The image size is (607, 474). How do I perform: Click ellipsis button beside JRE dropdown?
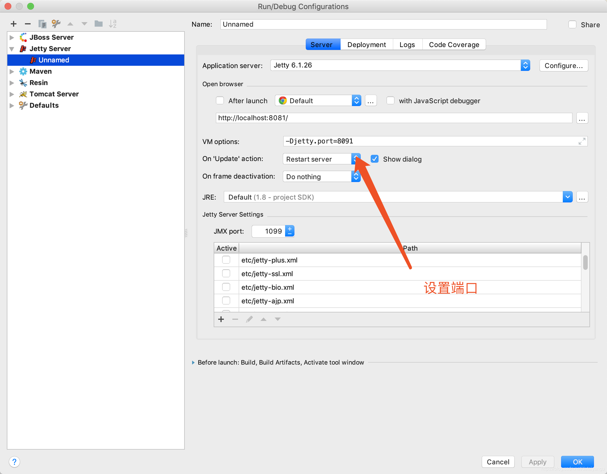(582, 197)
